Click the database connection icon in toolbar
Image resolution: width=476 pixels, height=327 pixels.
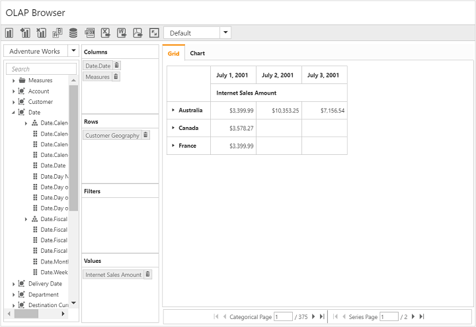[73, 33]
